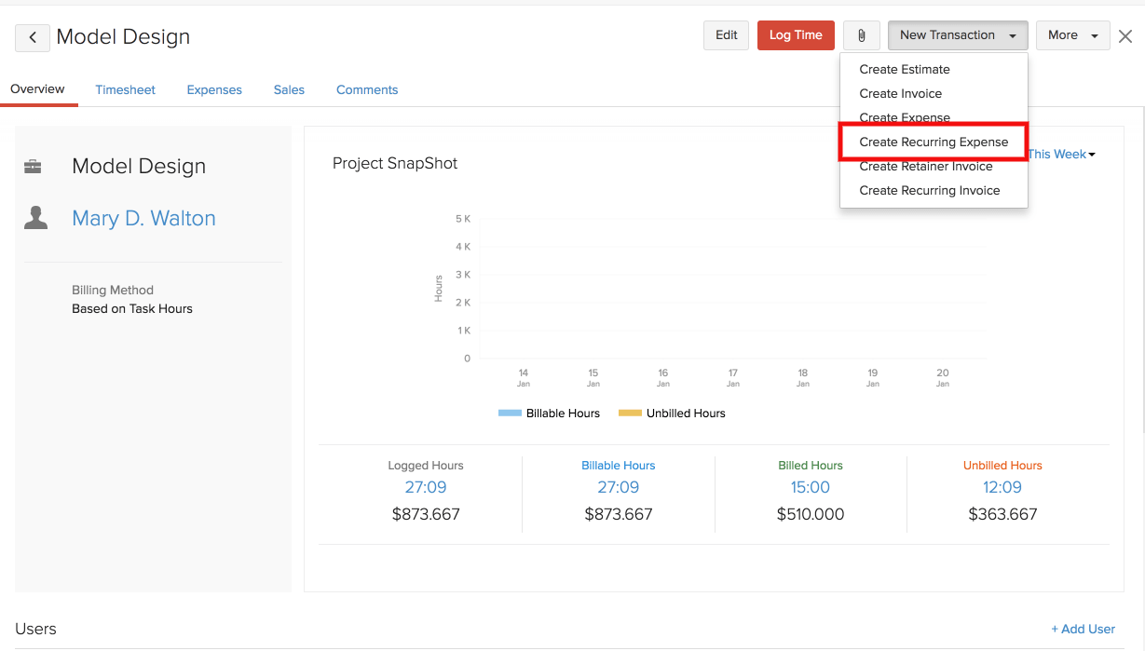
Task: Click the briefcase project icon
Action: (x=33, y=167)
